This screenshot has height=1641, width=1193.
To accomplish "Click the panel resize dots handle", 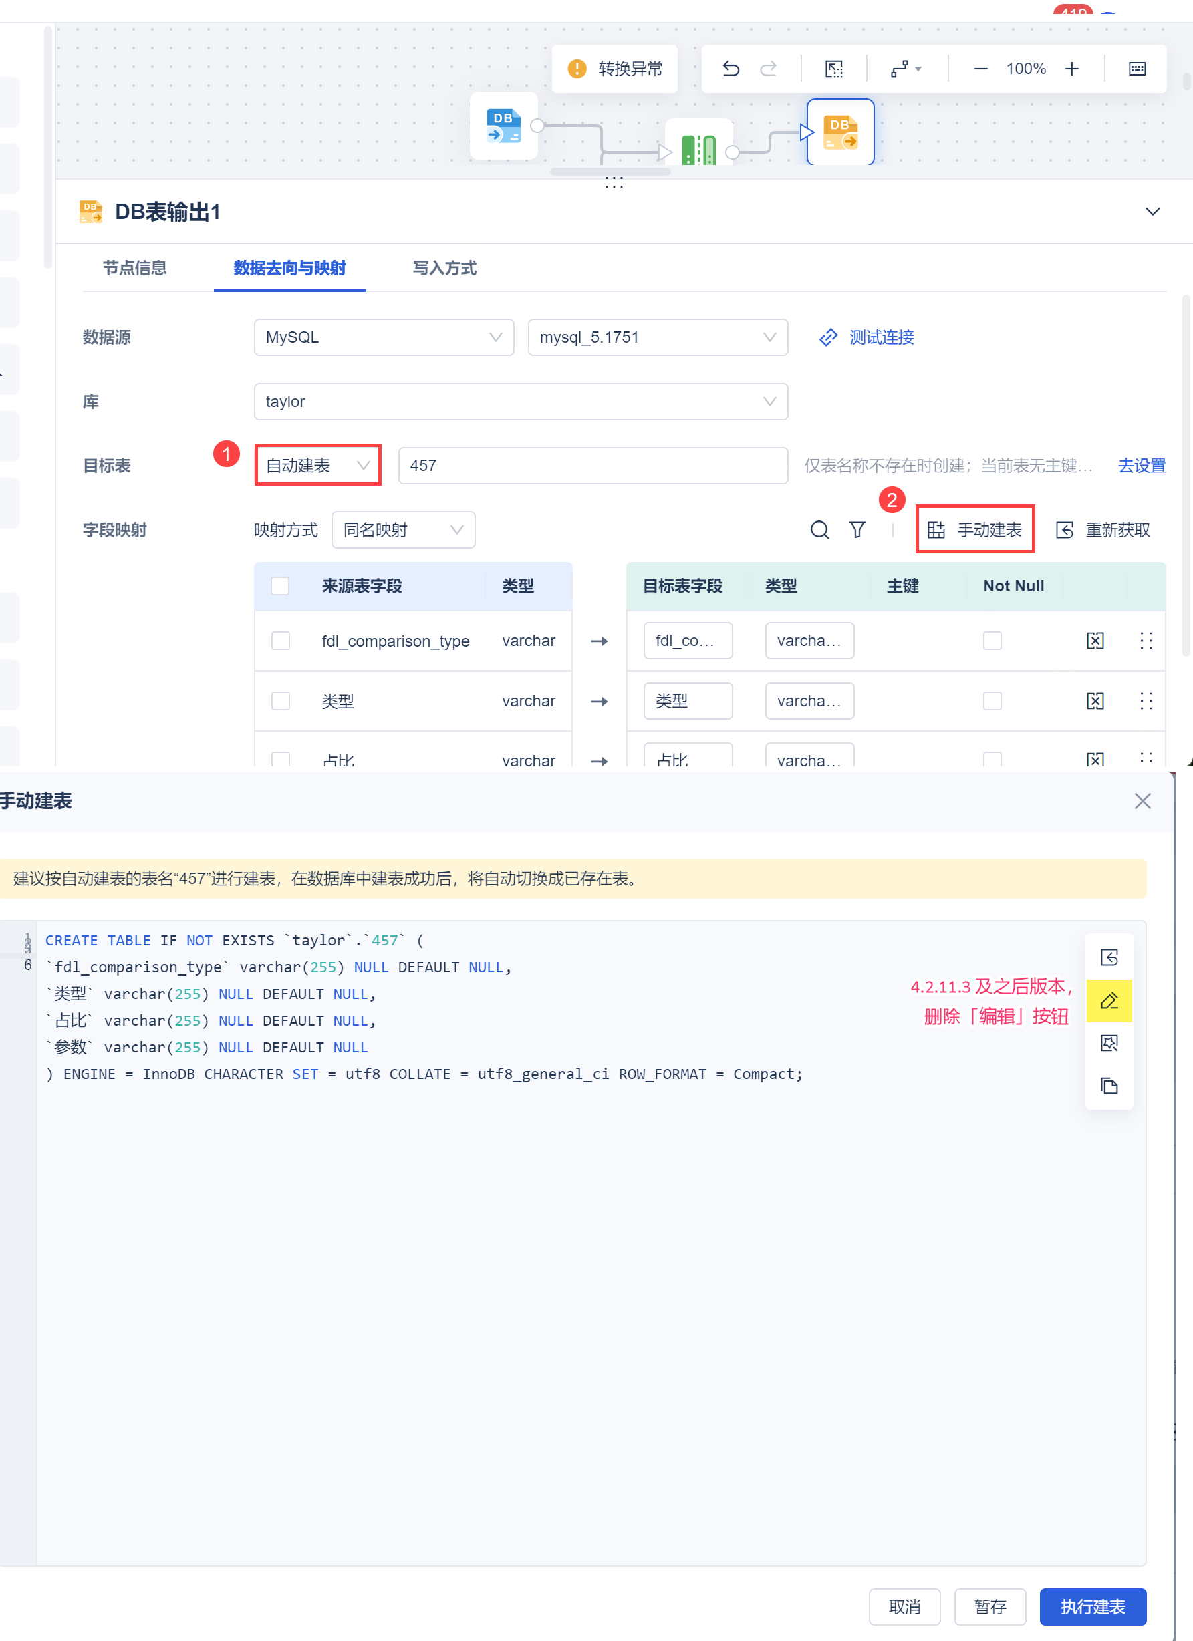I will 614,183.
